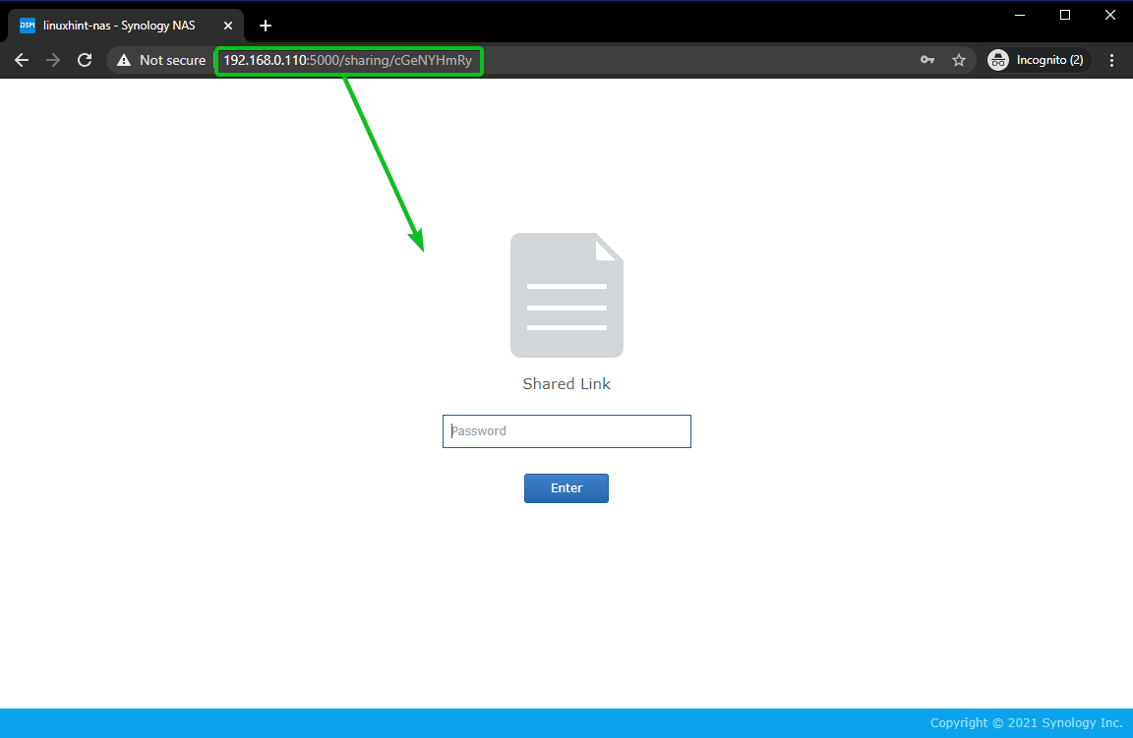Click the blue Enter button

point(566,488)
